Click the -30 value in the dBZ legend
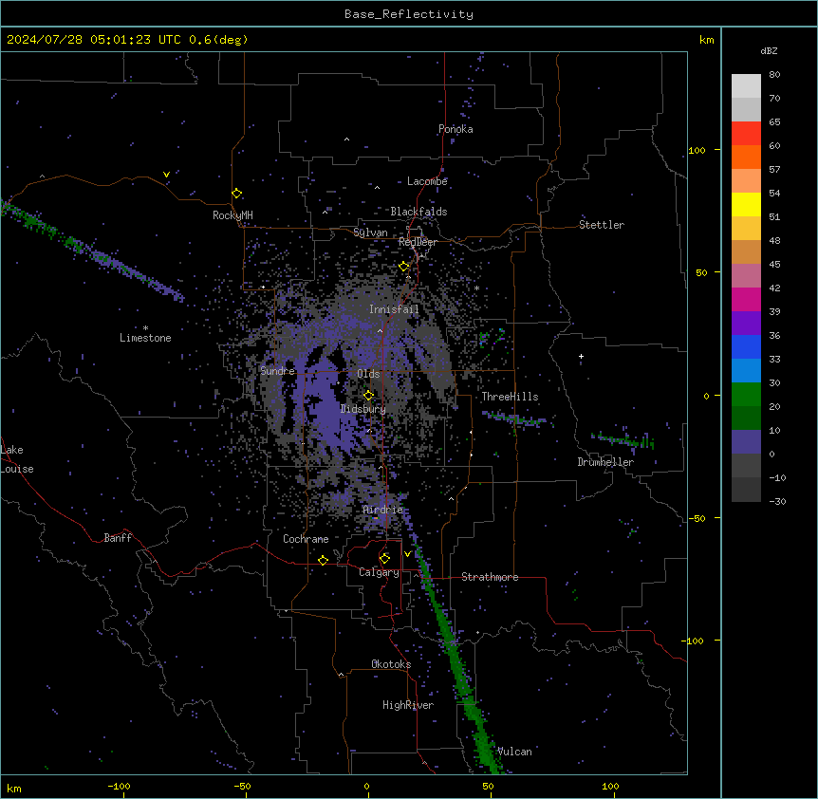This screenshot has height=799, width=818. click(x=777, y=502)
